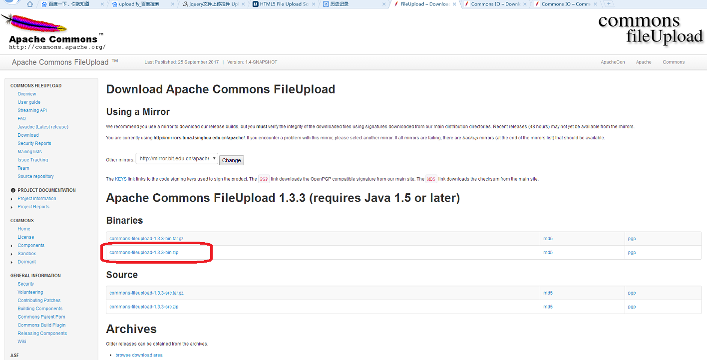Open the Wiki sidebar link

[22, 342]
